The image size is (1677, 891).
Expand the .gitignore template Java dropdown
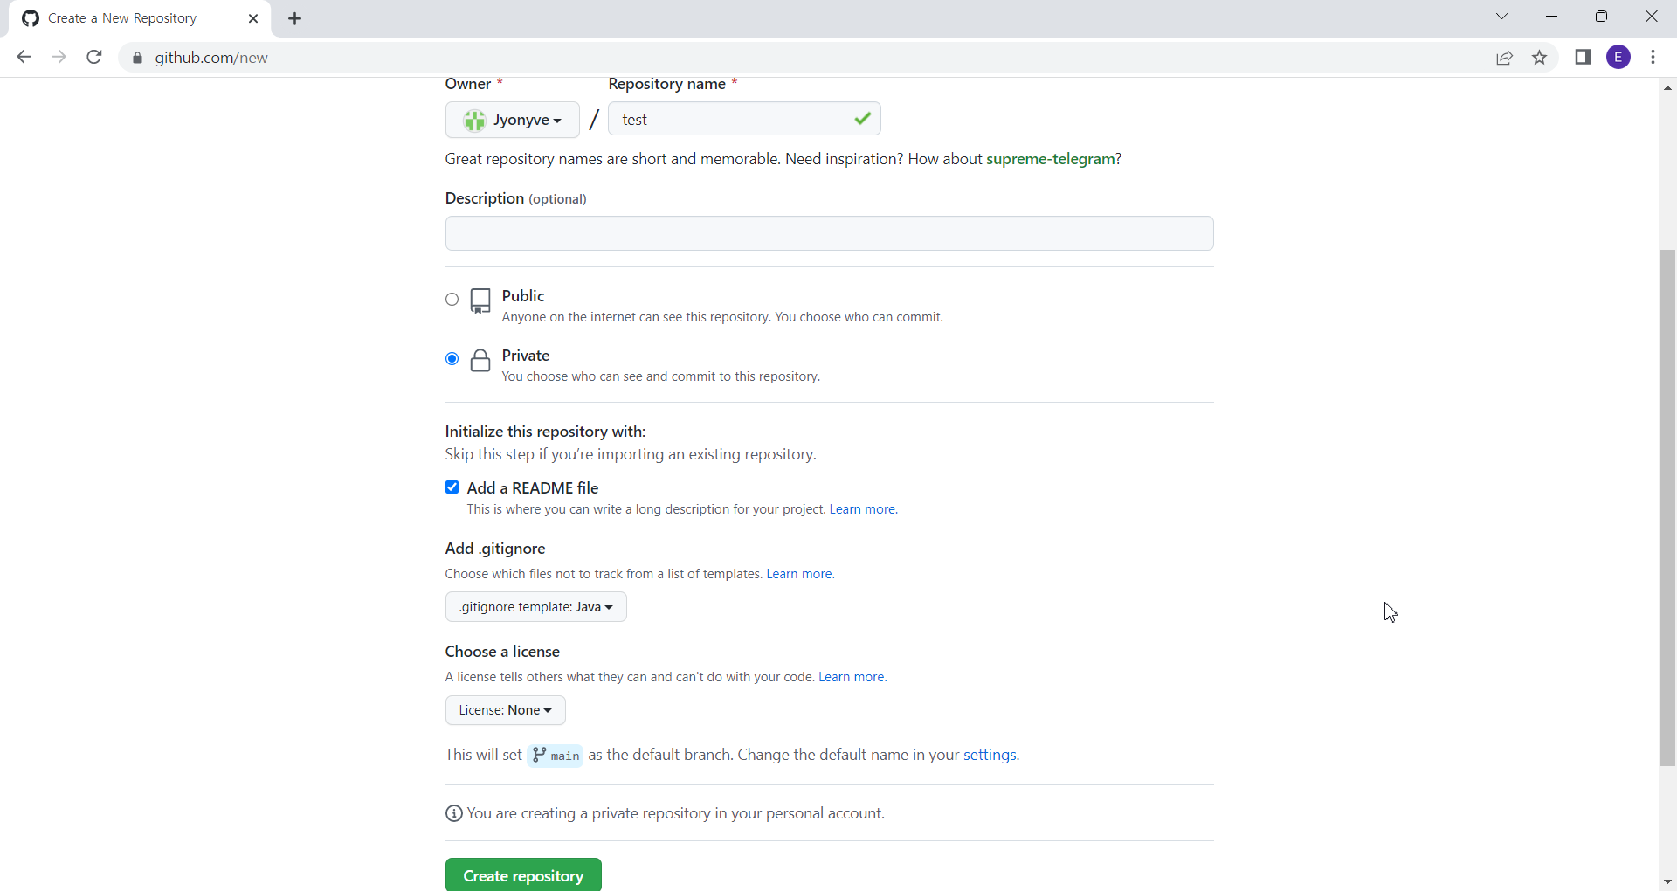coord(536,607)
